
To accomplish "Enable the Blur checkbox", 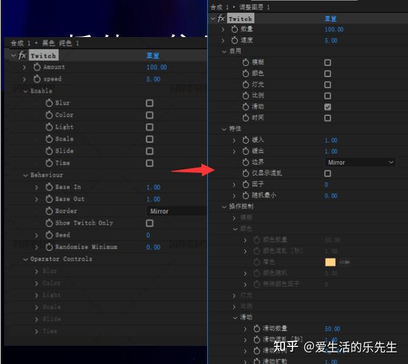I will 150,103.
